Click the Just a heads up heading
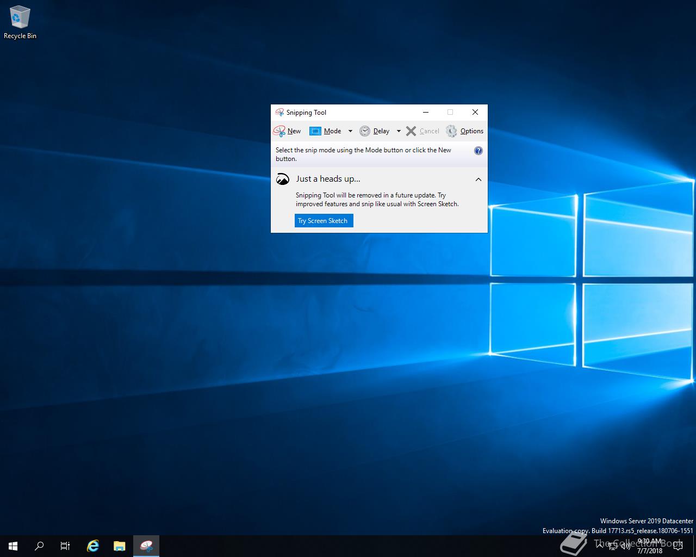This screenshot has width=696, height=557. point(328,179)
